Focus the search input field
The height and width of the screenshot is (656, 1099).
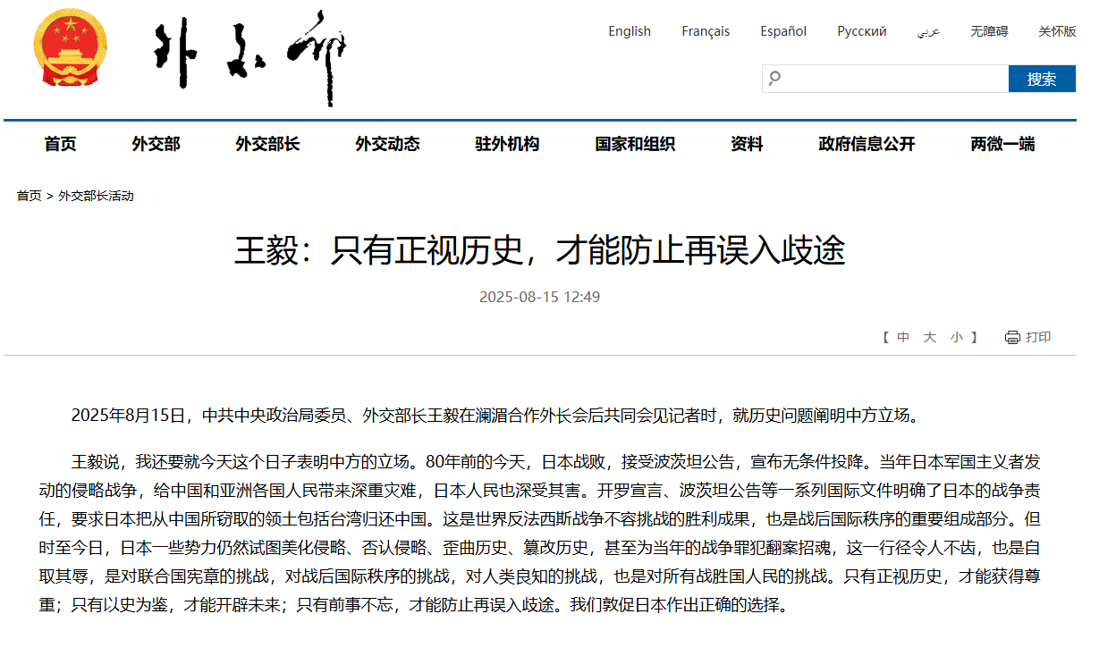[885, 79]
